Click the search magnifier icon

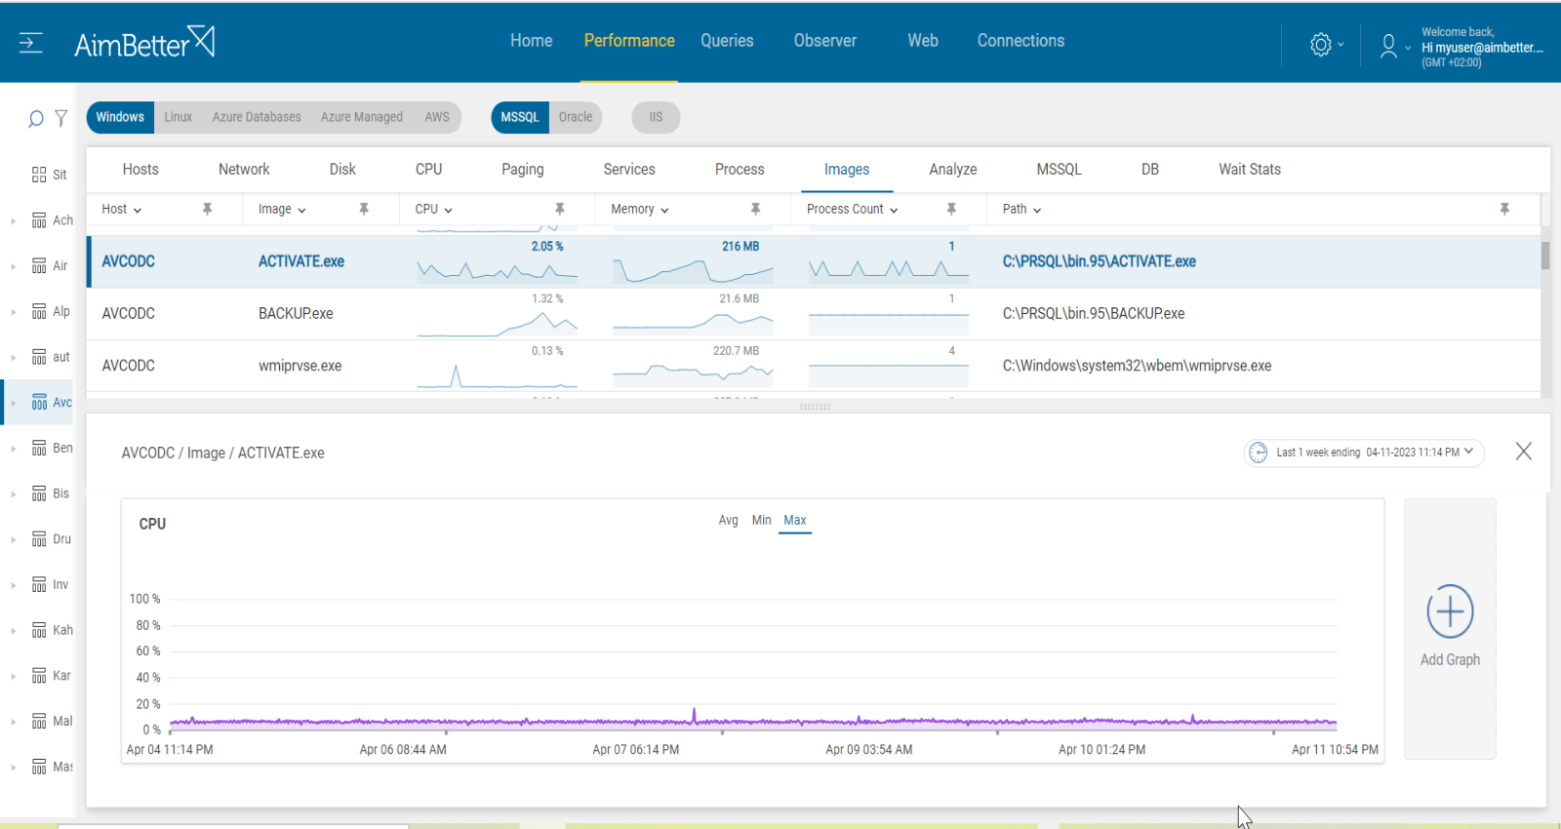tap(36, 119)
